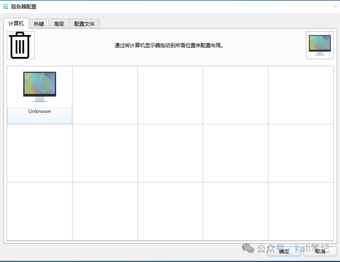
Task: Select the Unknown screen thumbnail in the grid
Action: click(39, 95)
